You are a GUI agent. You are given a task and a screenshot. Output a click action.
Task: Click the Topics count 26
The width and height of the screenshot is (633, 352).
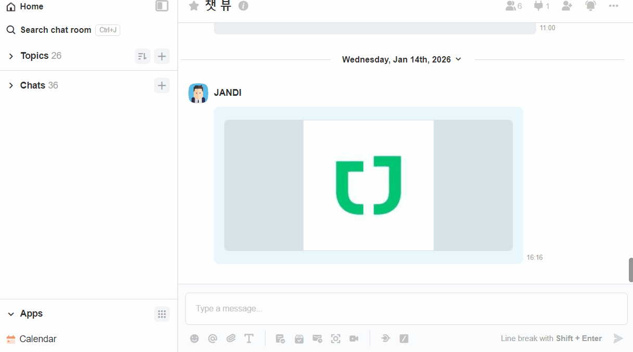[56, 56]
